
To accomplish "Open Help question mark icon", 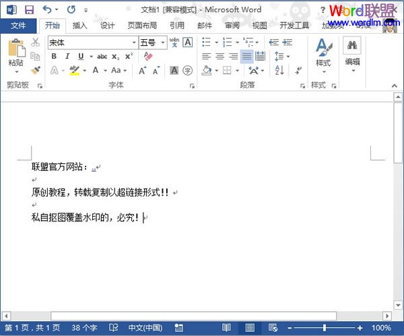I will [323, 10].
